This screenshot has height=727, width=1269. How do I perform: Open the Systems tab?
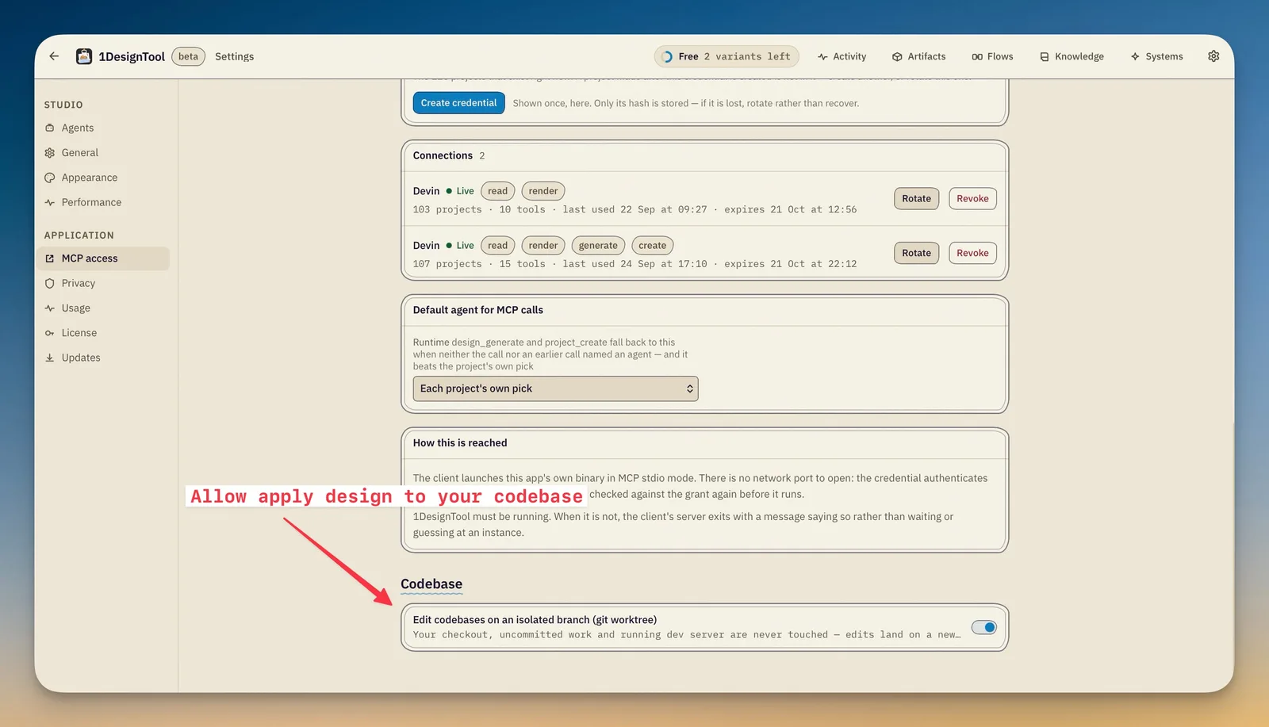1157,57
